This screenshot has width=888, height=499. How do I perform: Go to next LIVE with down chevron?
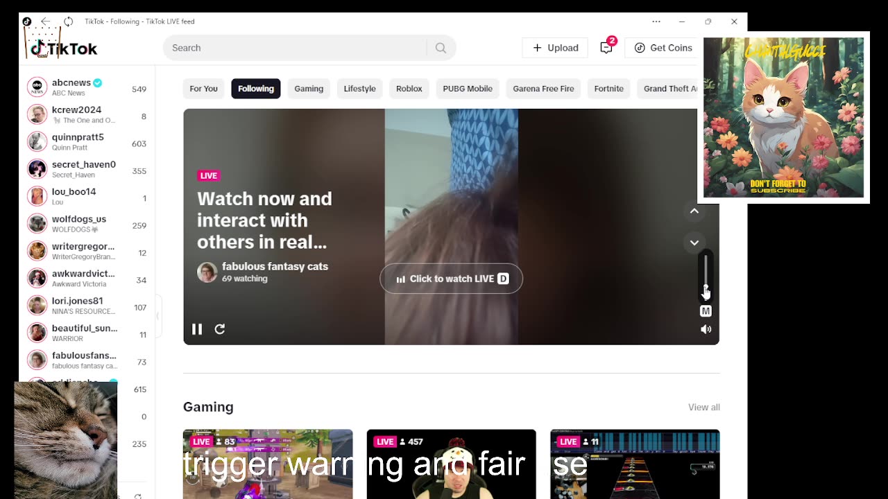(x=694, y=243)
